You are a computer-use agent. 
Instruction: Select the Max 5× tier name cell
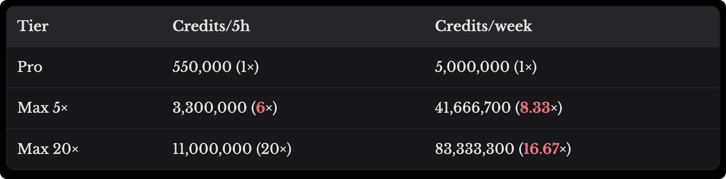click(x=43, y=108)
